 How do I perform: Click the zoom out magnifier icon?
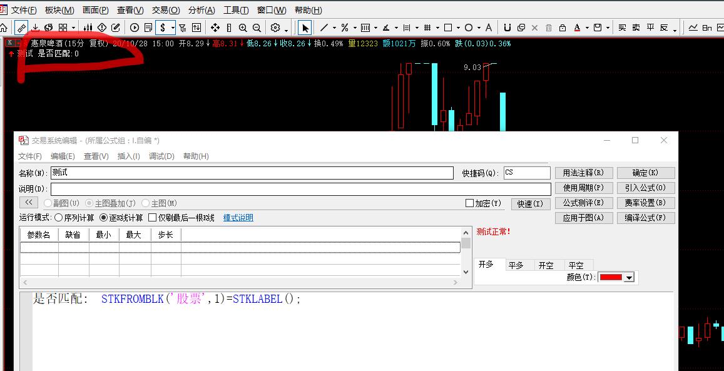coord(257,28)
